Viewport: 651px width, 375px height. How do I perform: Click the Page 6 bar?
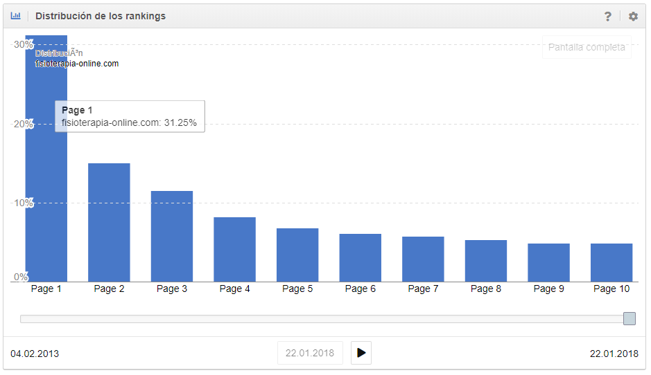pos(360,258)
